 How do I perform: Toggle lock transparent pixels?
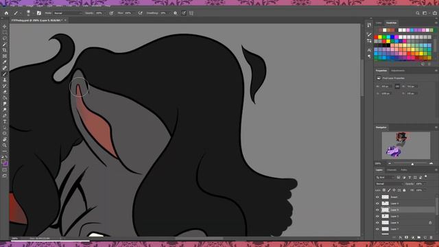click(384, 190)
